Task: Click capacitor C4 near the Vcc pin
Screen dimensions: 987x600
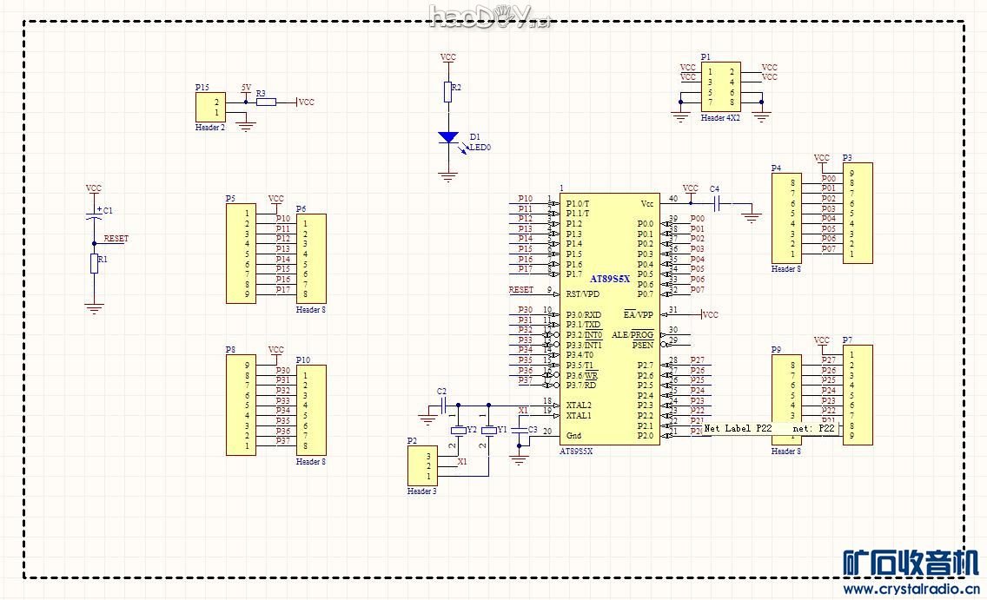Action: point(719,203)
